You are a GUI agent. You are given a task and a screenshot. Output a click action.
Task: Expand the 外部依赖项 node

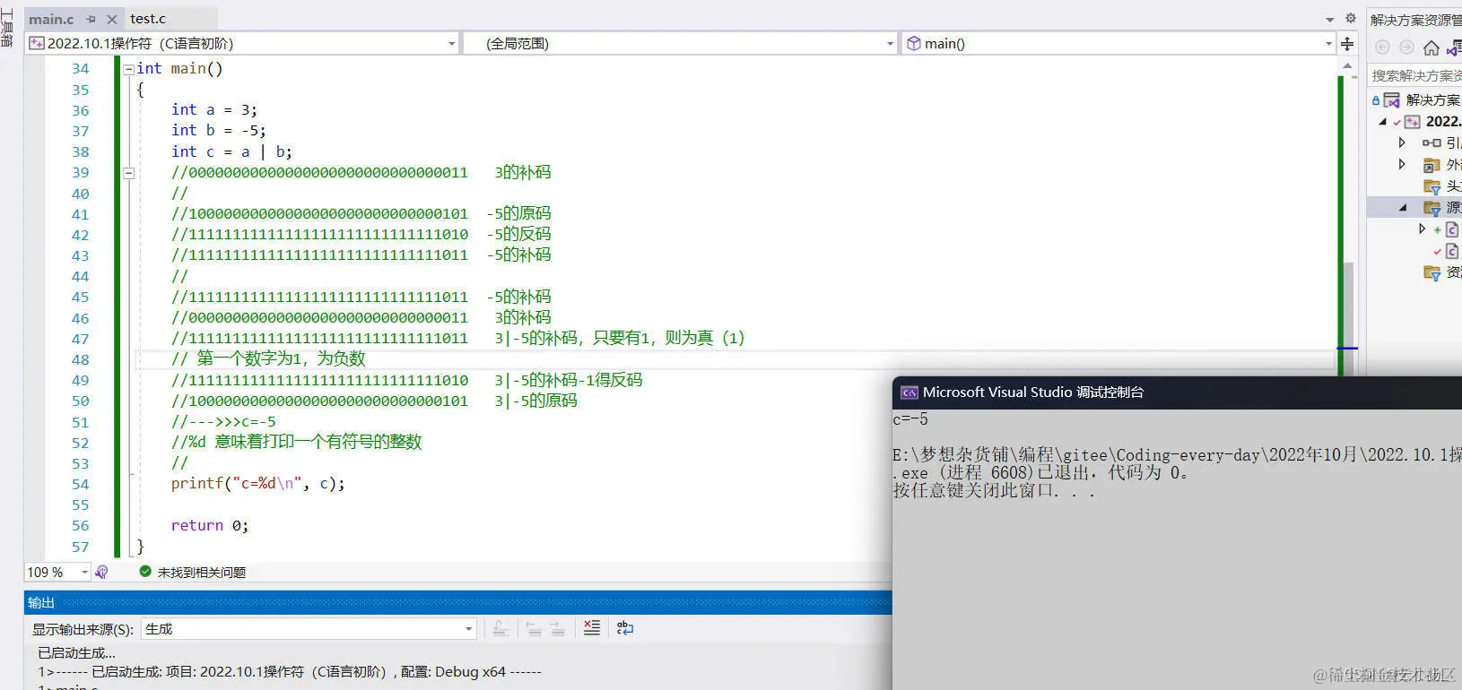coord(1402,164)
